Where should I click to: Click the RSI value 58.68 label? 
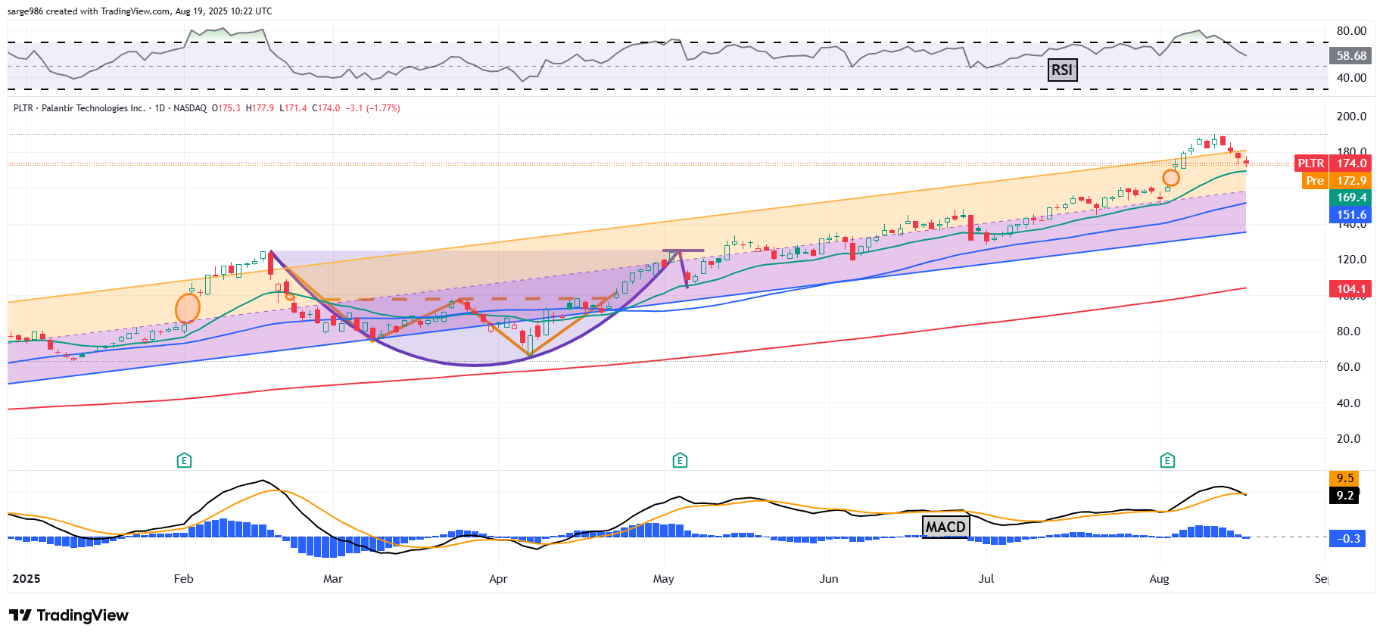[x=1350, y=56]
